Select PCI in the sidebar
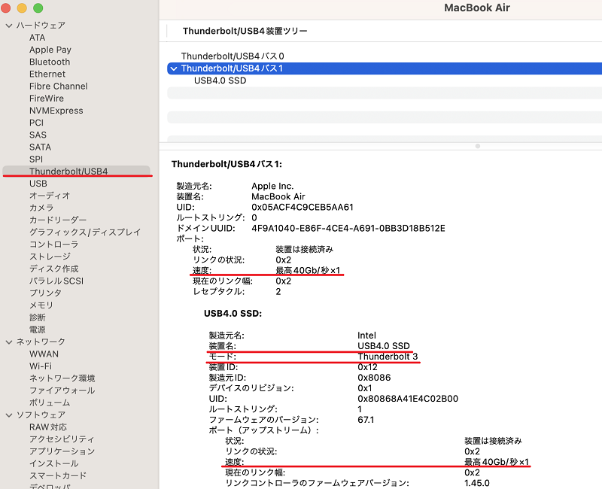This screenshot has height=489, width=602. pyautogui.click(x=36, y=123)
